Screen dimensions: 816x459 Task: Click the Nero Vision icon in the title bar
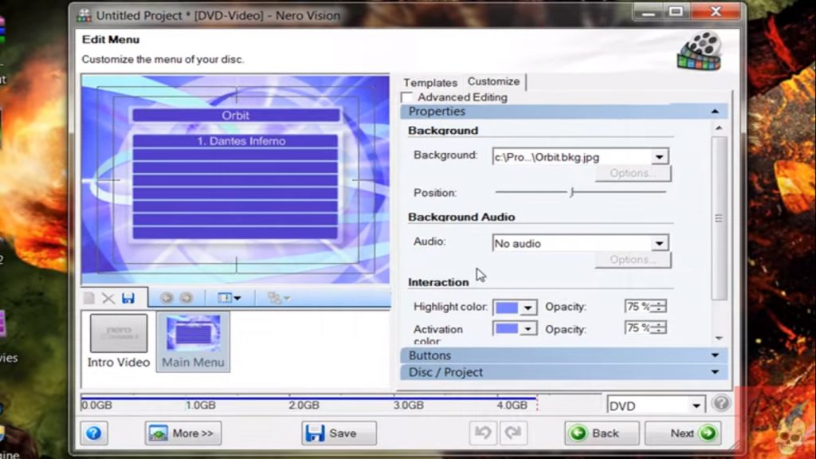[84, 15]
